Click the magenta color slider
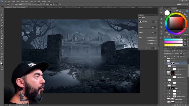This screenshot has height=106, width=189. [174, 42]
